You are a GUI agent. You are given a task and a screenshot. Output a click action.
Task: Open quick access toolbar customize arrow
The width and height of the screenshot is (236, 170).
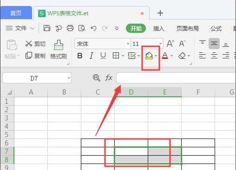(x=117, y=28)
